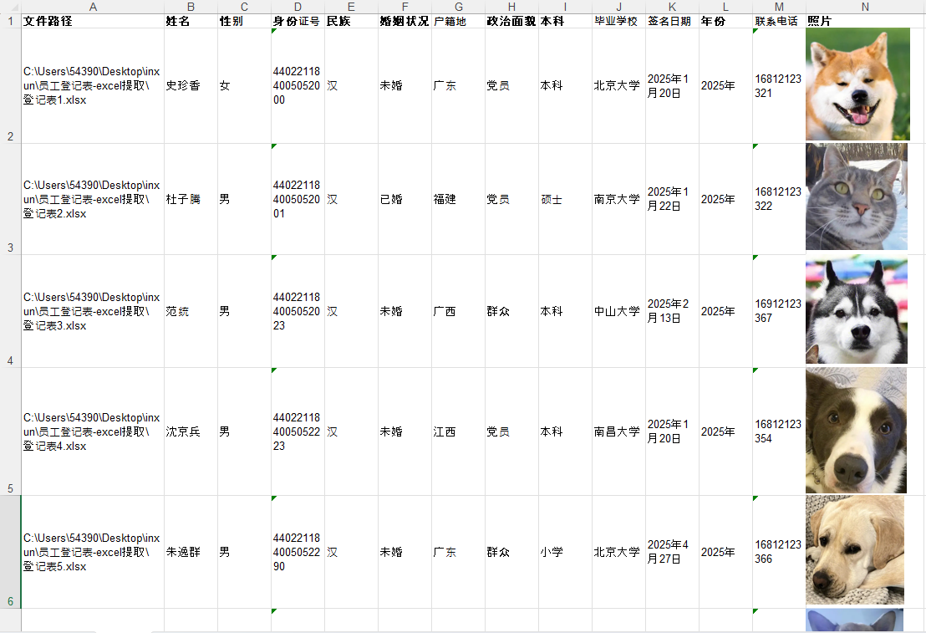Select the cell with name 史珍香
The width and height of the screenshot is (926, 633).
point(191,85)
